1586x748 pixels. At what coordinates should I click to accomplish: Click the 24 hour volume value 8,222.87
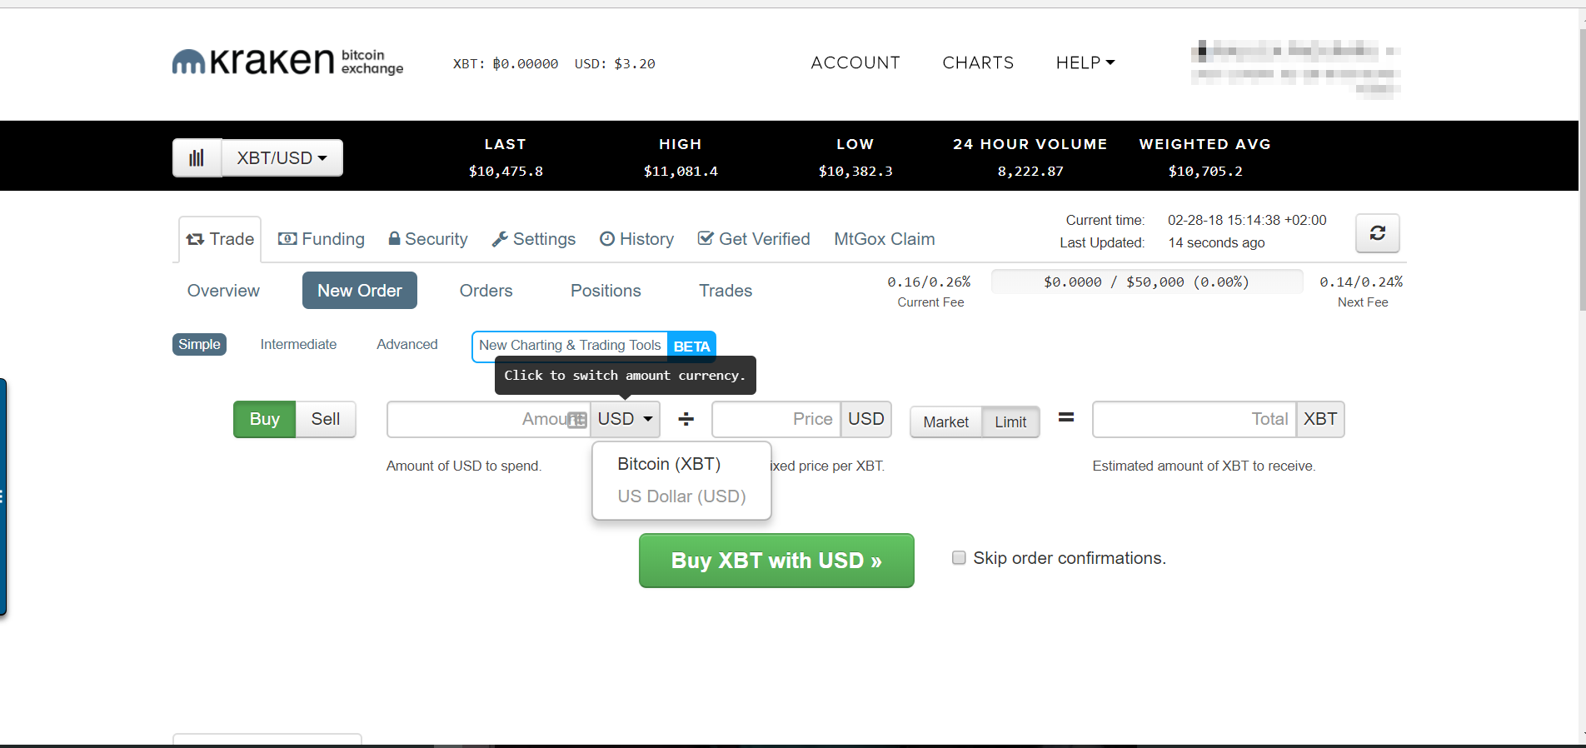point(1030,171)
